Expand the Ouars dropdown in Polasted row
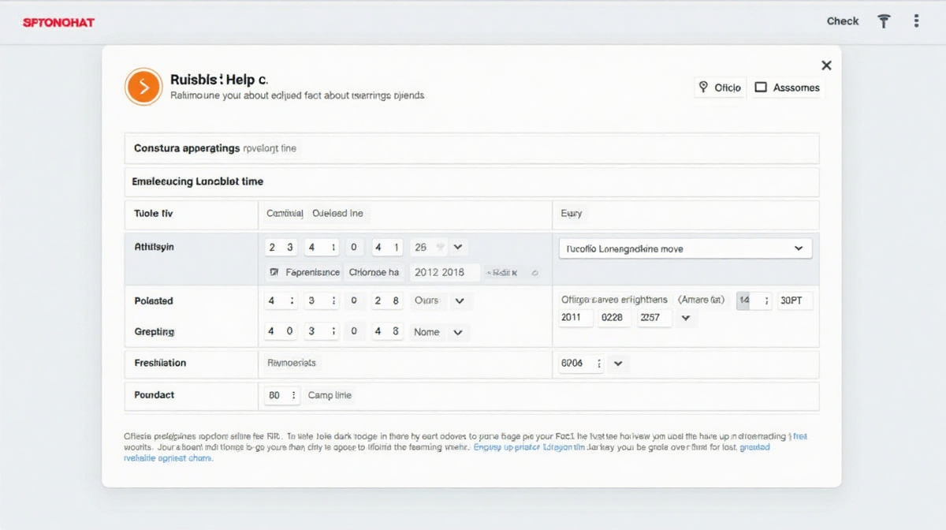Image resolution: width=946 pixels, height=530 pixels. (x=460, y=300)
